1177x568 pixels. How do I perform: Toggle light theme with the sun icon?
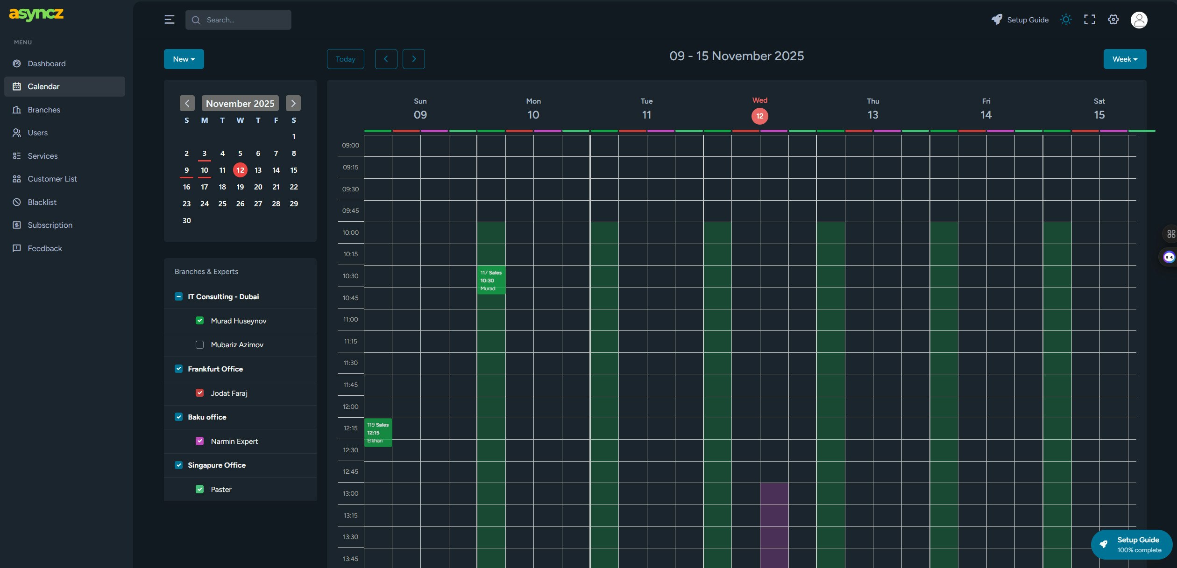pos(1066,19)
